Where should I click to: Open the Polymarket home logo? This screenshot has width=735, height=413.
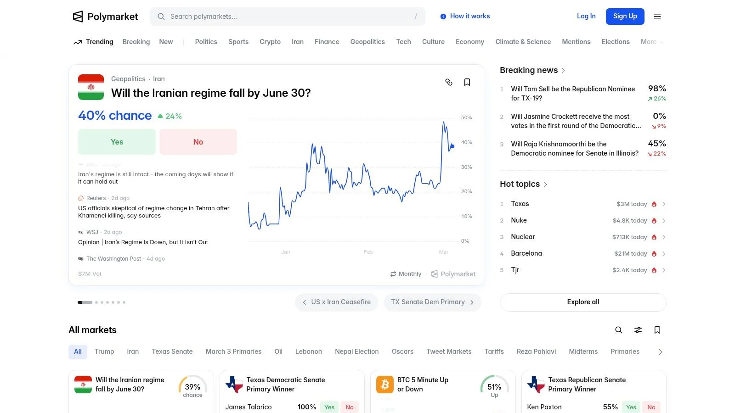[105, 17]
